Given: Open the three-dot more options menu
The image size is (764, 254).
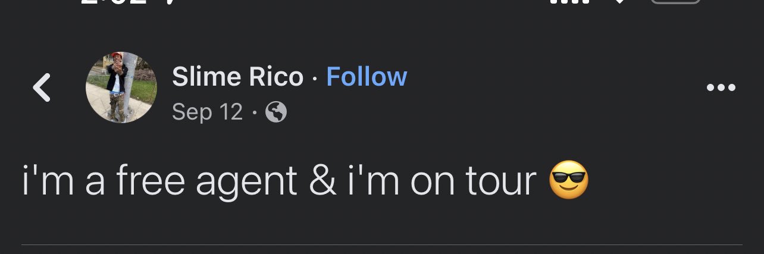Looking at the screenshot, I should 721,88.
